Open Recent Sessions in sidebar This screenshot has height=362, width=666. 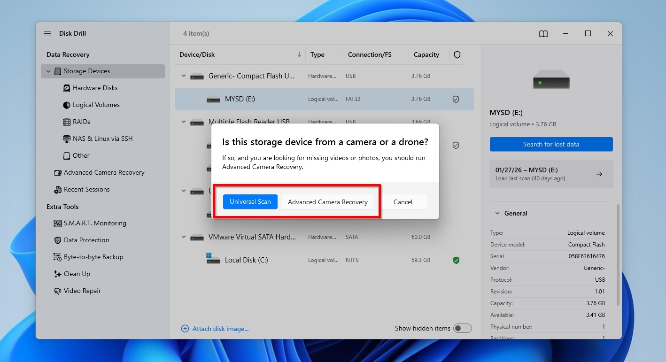click(87, 190)
